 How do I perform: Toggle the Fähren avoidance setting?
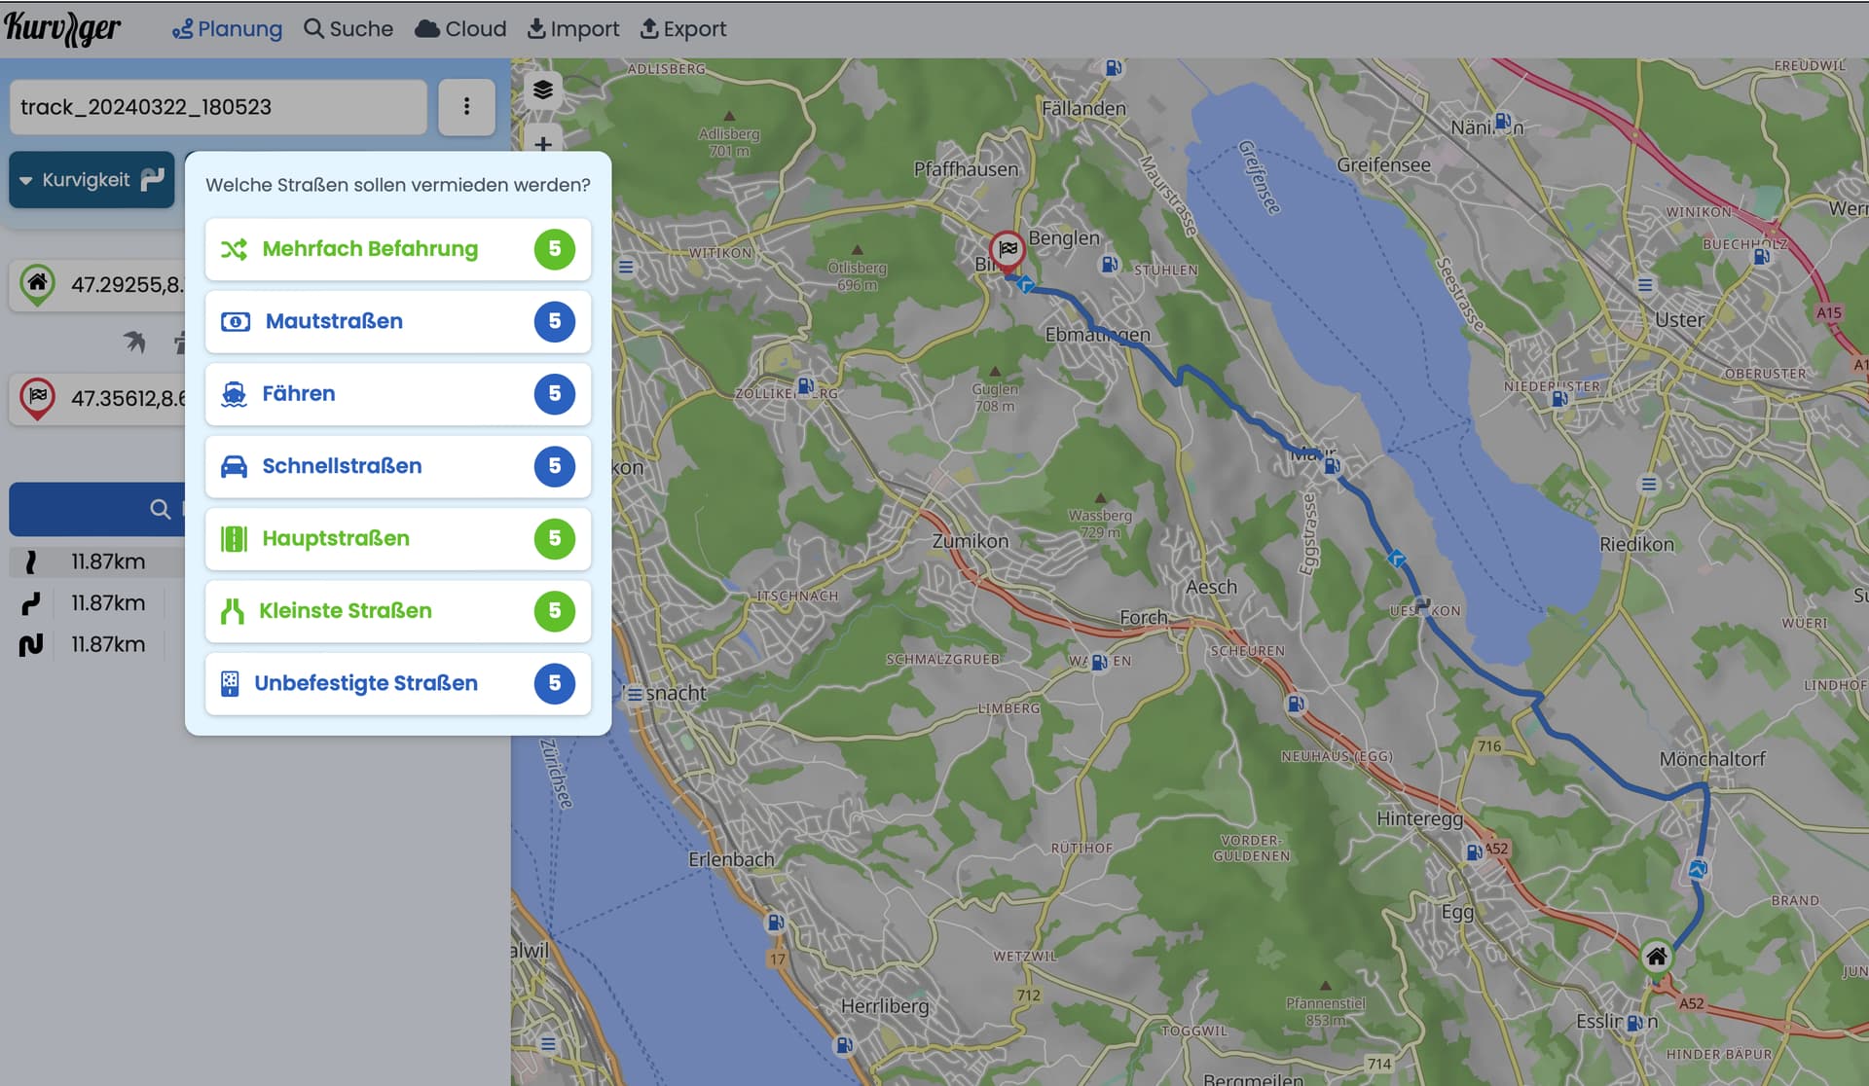(398, 394)
